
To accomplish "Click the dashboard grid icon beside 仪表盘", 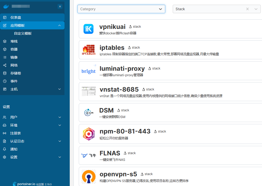I will click(5, 17).
